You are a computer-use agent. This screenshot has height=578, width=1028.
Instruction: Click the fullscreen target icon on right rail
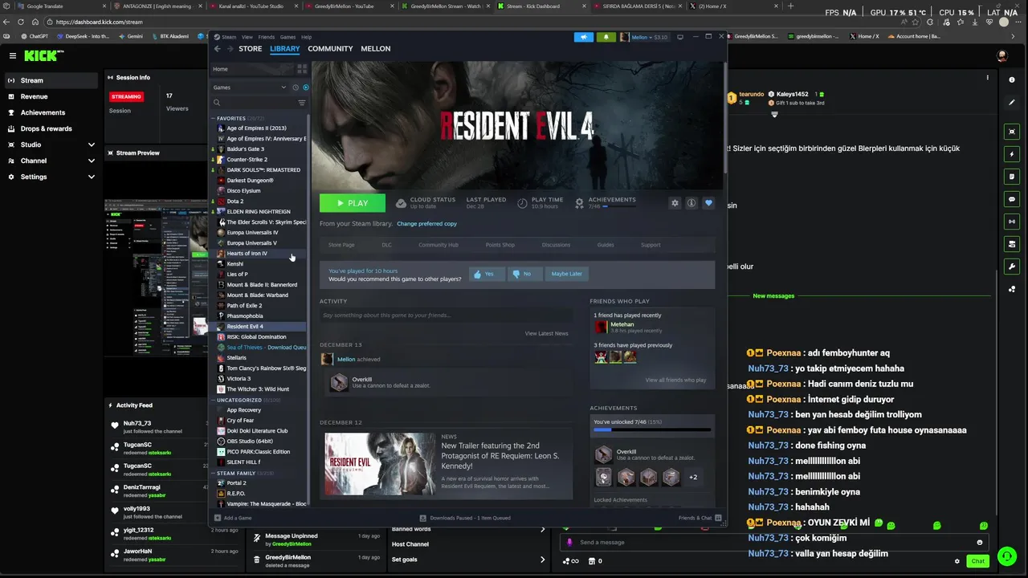coord(1012,132)
